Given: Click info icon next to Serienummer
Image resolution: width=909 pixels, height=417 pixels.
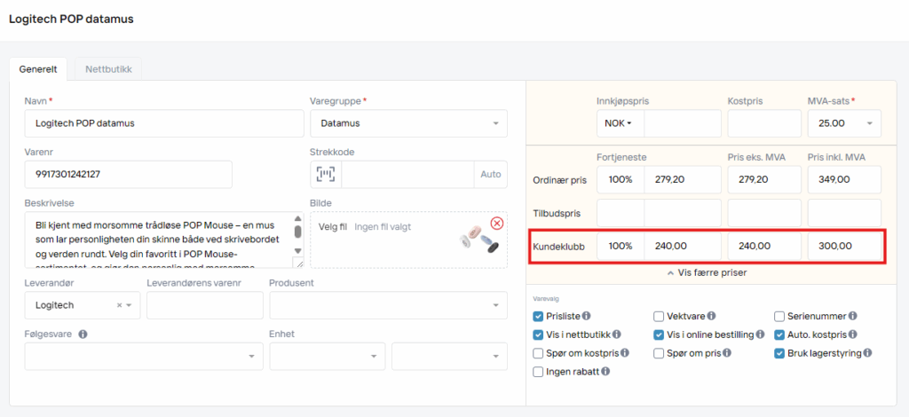Looking at the screenshot, I should click(853, 316).
